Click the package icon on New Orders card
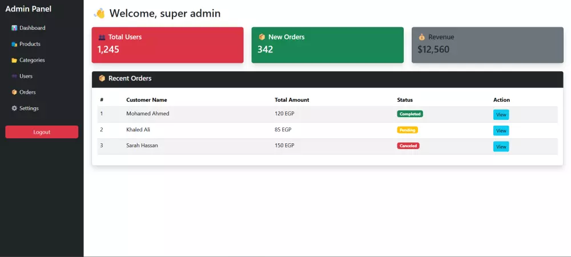571x257 pixels. tap(262, 37)
